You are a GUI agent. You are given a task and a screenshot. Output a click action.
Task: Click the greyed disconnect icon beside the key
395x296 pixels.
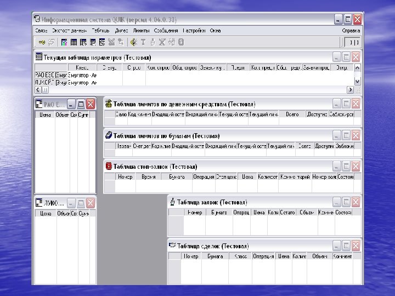click(x=52, y=42)
